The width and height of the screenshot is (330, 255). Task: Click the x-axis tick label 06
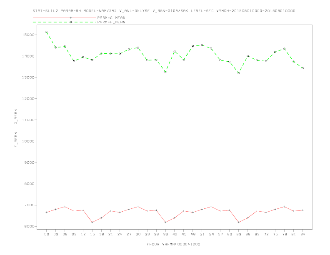[65, 234]
